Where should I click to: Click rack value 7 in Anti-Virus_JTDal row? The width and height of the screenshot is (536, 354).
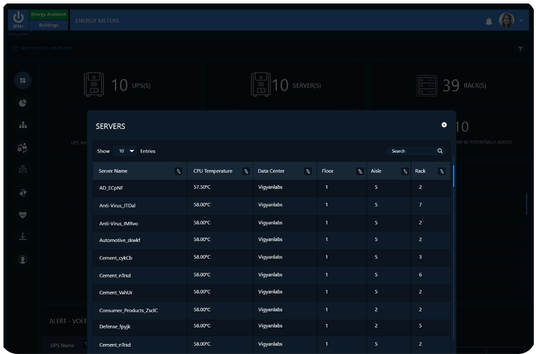tap(420, 205)
